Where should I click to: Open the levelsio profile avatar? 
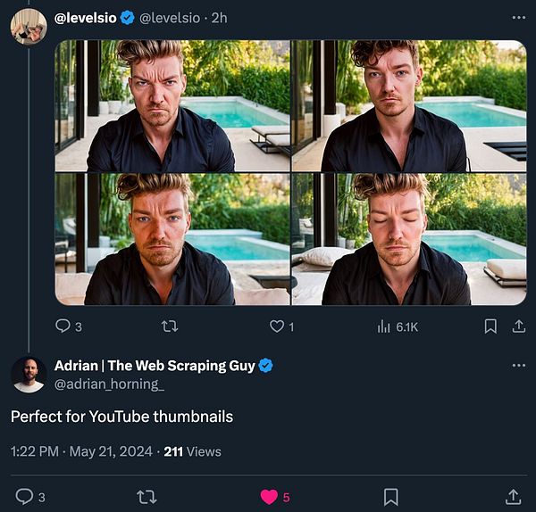pyautogui.click(x=29, y=26)
